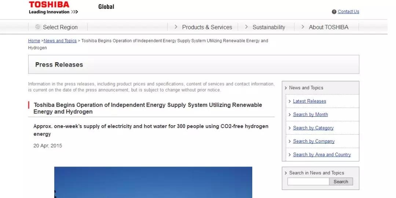The image size is (396, 198).
Task: Click the chevron icon before Sustainability
Action: [246, 27]
